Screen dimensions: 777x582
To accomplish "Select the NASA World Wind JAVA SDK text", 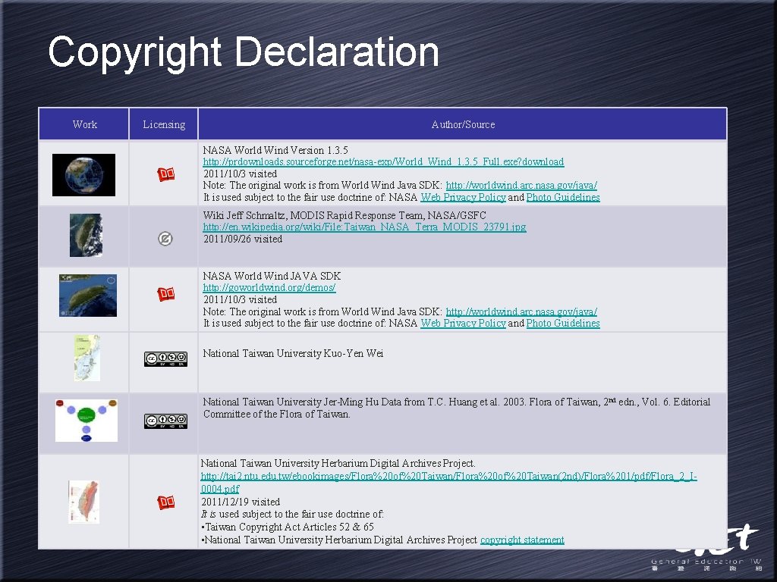I will pyautogui.click(x=272, y=276).
